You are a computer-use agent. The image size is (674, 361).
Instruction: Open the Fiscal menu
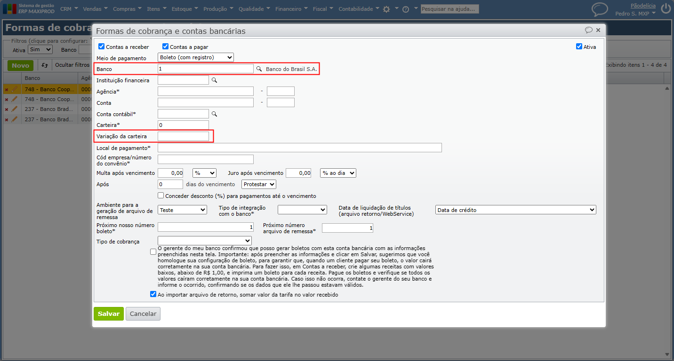pos(323,9)
